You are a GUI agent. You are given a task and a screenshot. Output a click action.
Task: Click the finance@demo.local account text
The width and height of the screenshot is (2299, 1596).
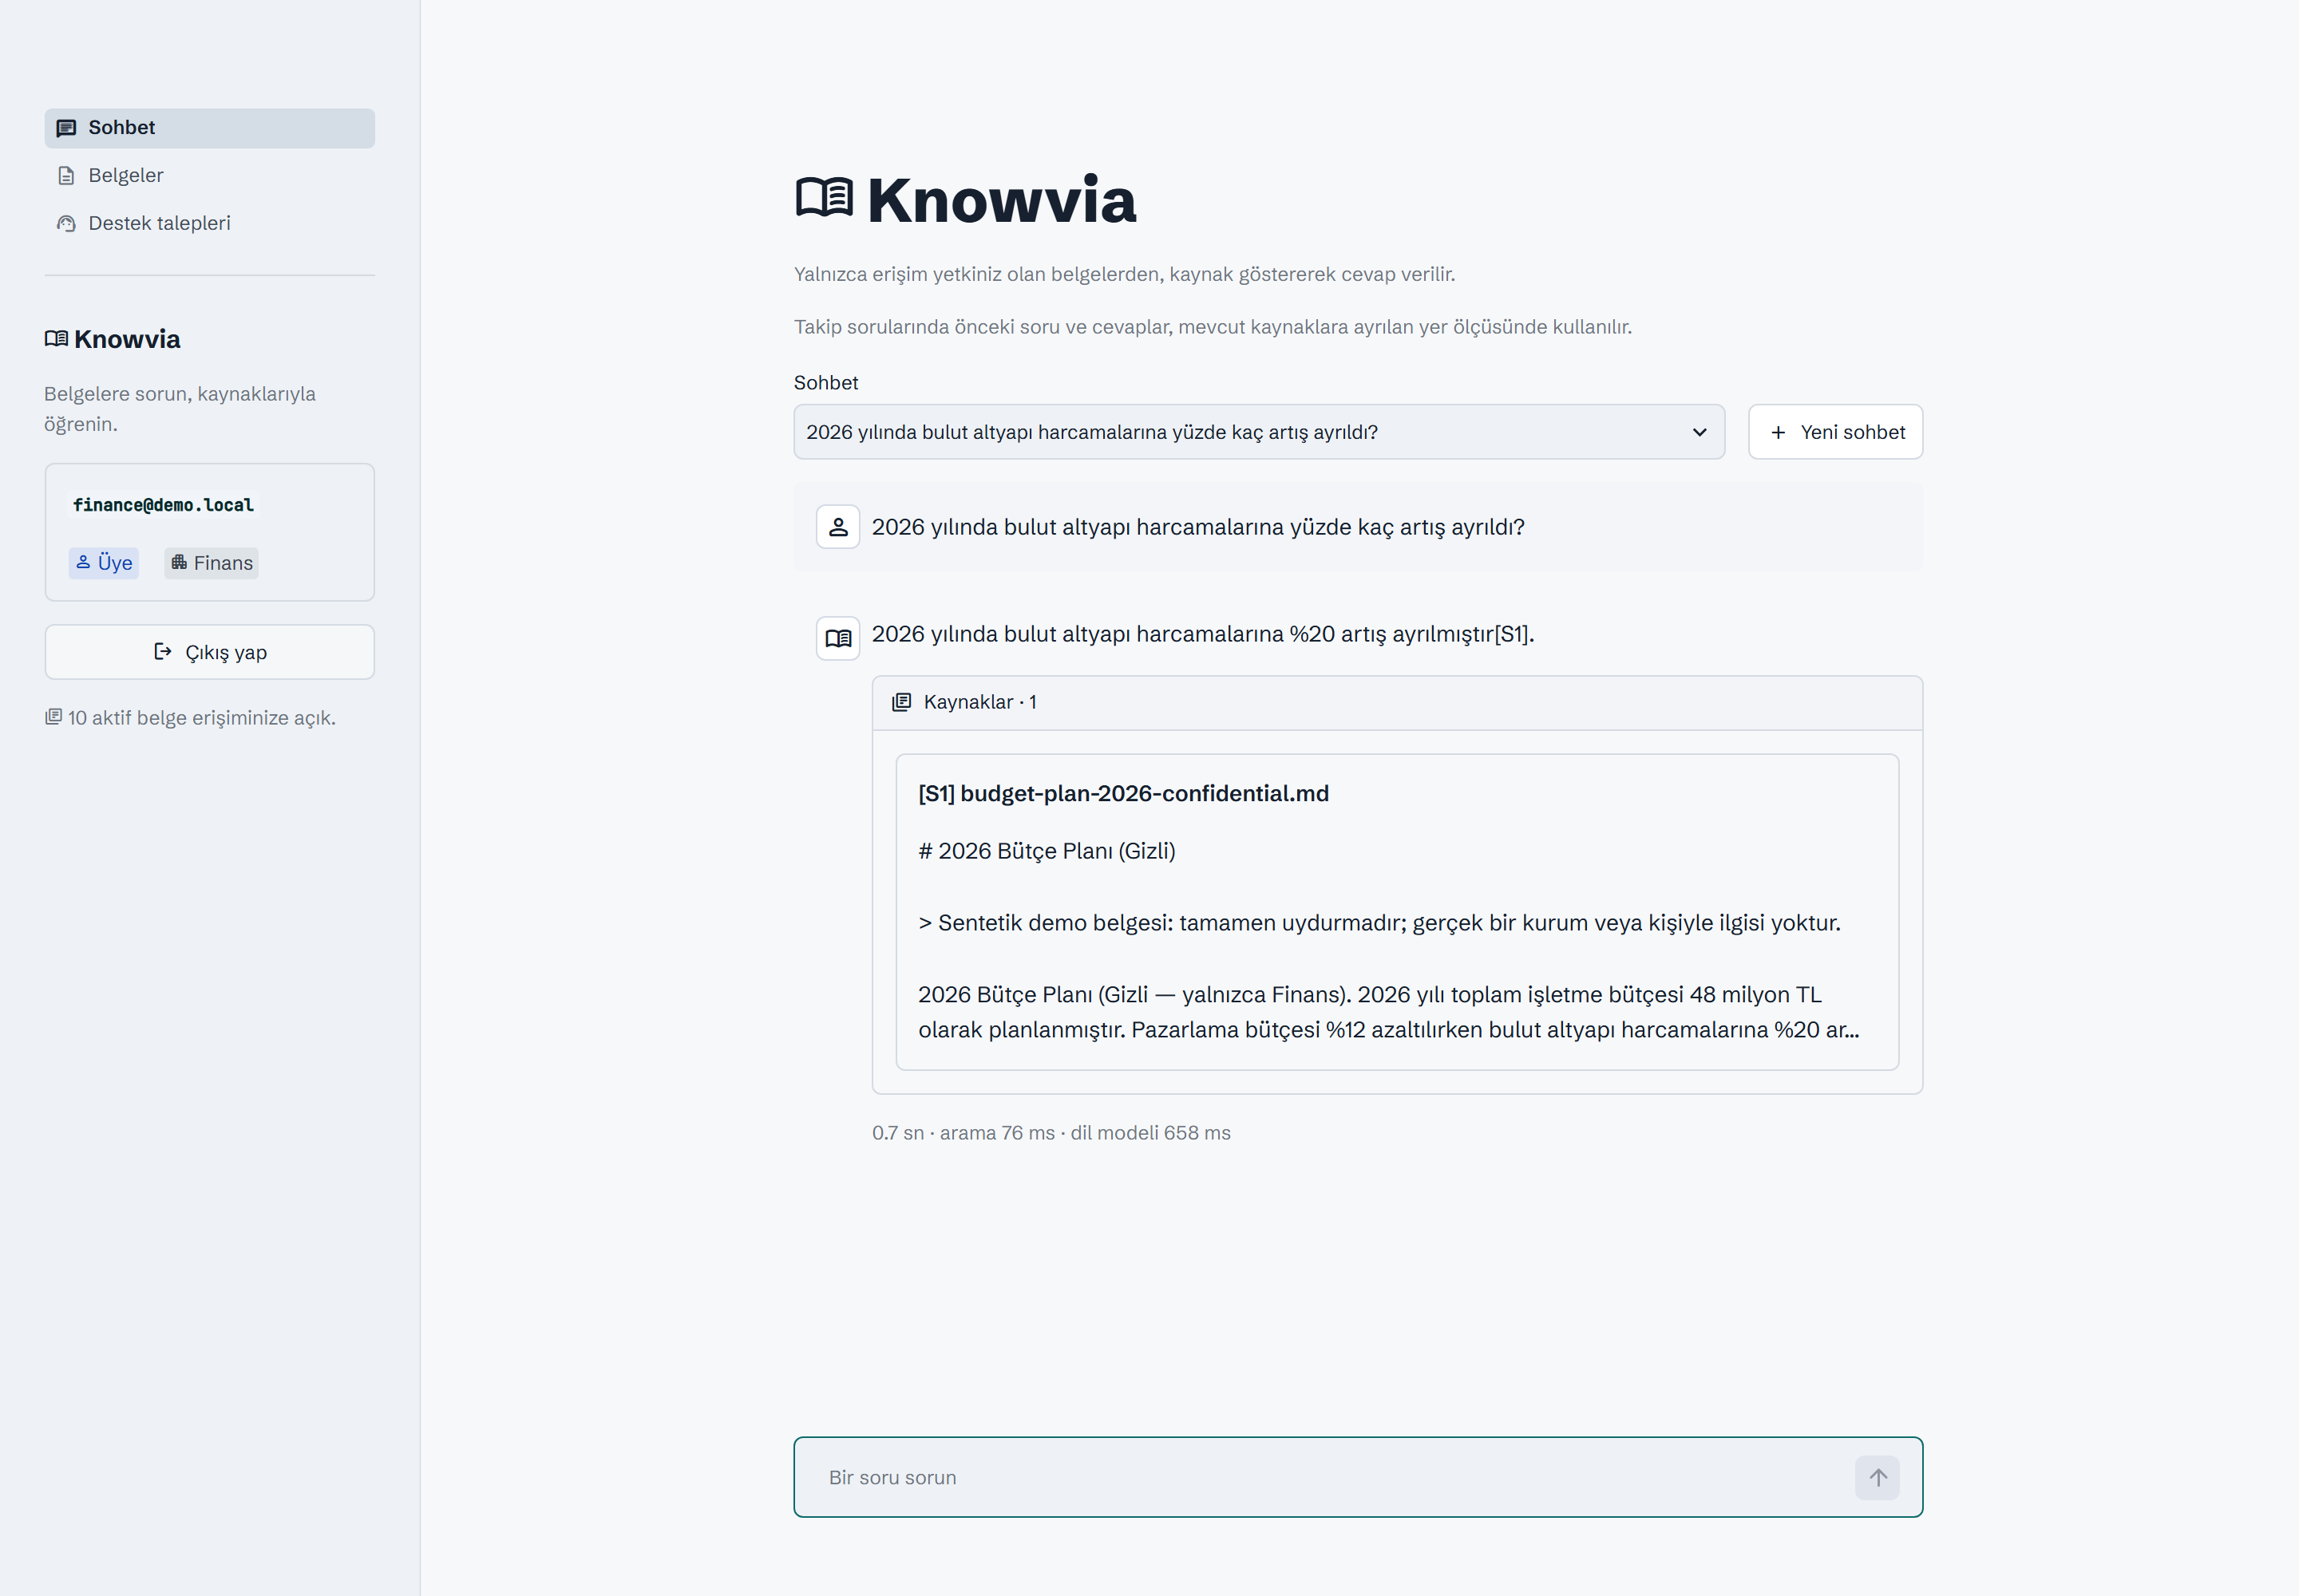[x=163, y=505]
